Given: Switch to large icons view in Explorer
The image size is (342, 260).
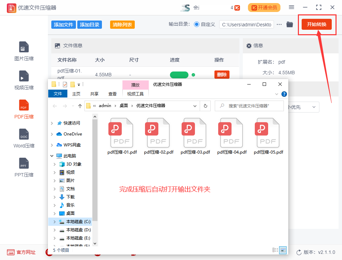Looking at the screenshot, I should (283, 250).
